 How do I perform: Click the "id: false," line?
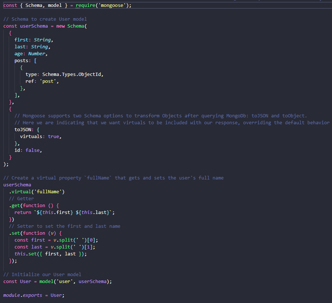(x=28, y=150)
